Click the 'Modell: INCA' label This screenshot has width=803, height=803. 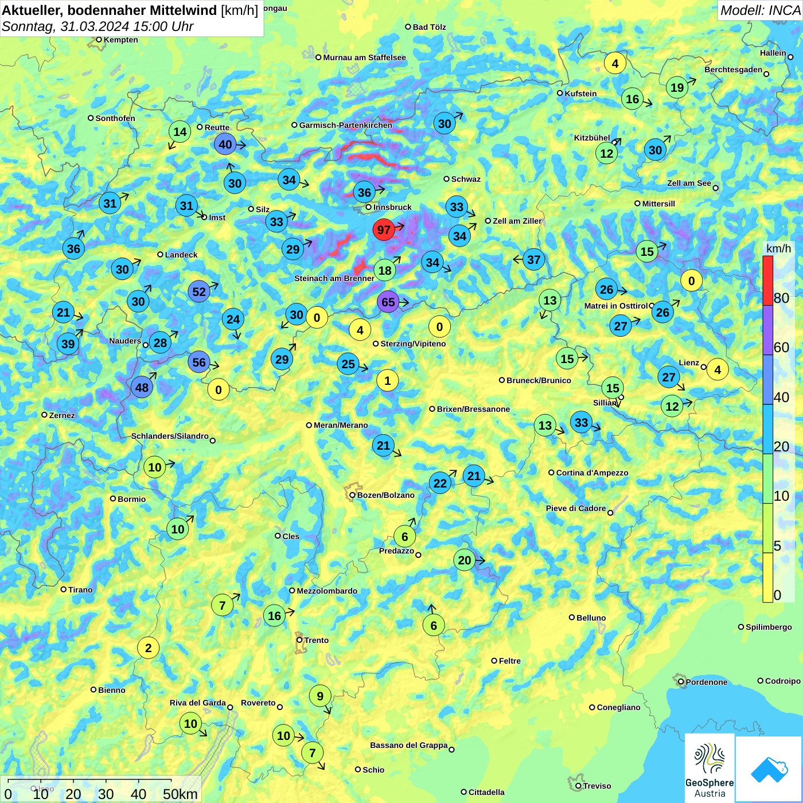tap(760, 10)
